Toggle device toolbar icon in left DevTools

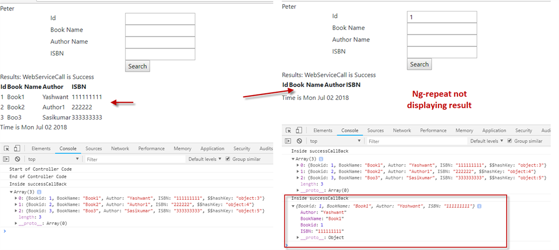point(17,148)
